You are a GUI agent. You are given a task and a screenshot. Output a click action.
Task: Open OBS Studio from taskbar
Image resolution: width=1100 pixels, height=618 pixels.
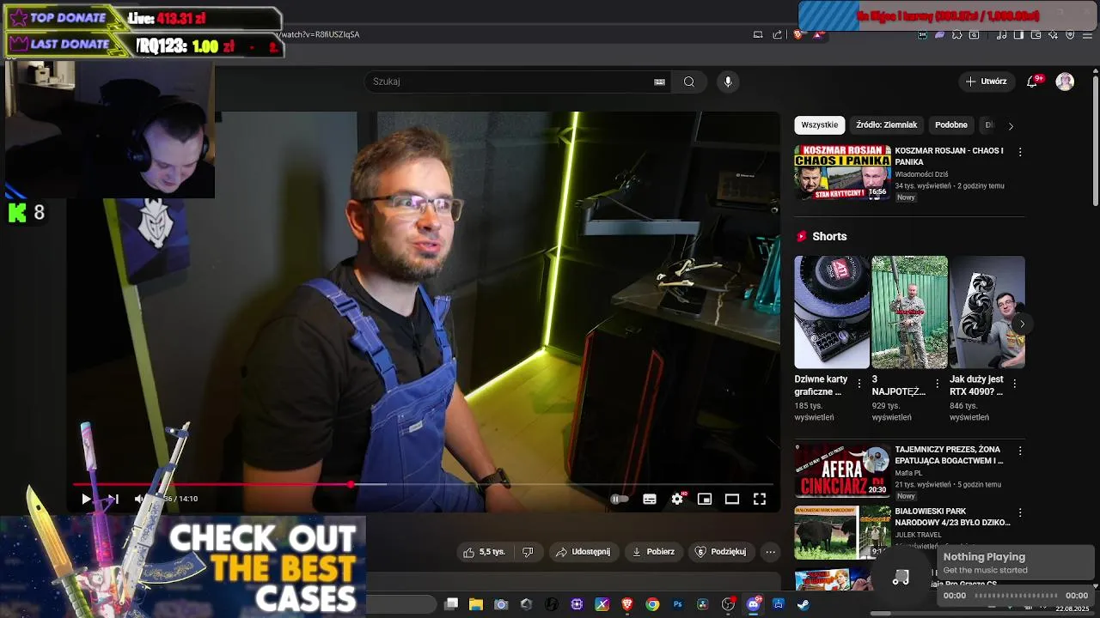(728, 604)
